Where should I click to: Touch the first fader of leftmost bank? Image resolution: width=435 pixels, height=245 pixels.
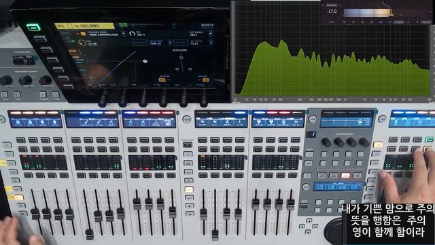tap(35, 214)
